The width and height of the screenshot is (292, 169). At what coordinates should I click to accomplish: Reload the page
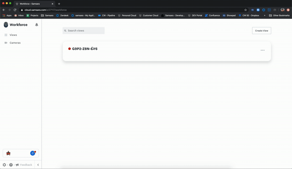click(x=15, y=10)
